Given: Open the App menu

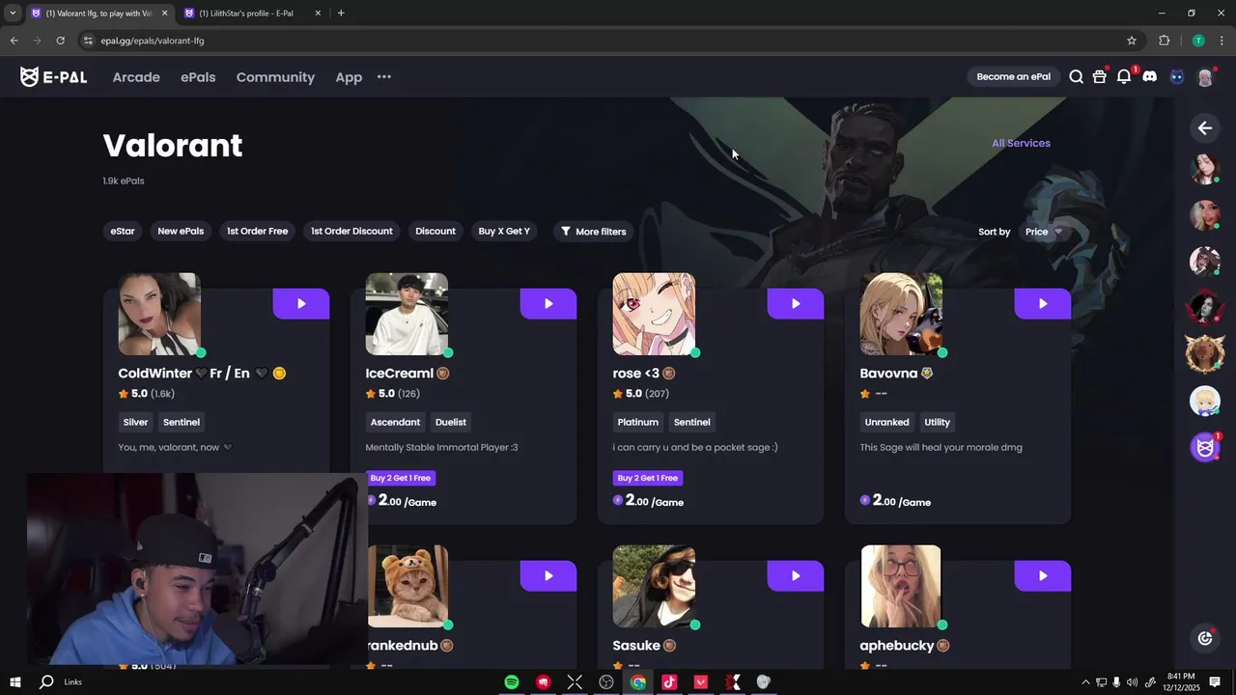Looking at the screenshot, I should (349, 77).
